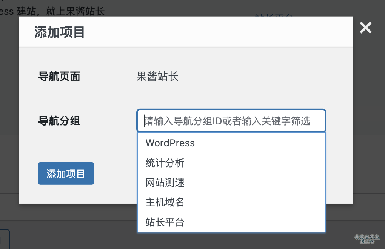Viewport: 385px width, 249px height.
Task: Click the 果酱站长 navigation page value
Action: [157, 76]
